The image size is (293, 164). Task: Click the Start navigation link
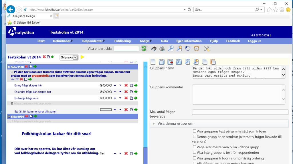41,41
